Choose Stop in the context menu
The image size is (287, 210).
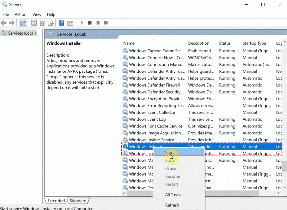pyautogui.click(x=178, y=160)
